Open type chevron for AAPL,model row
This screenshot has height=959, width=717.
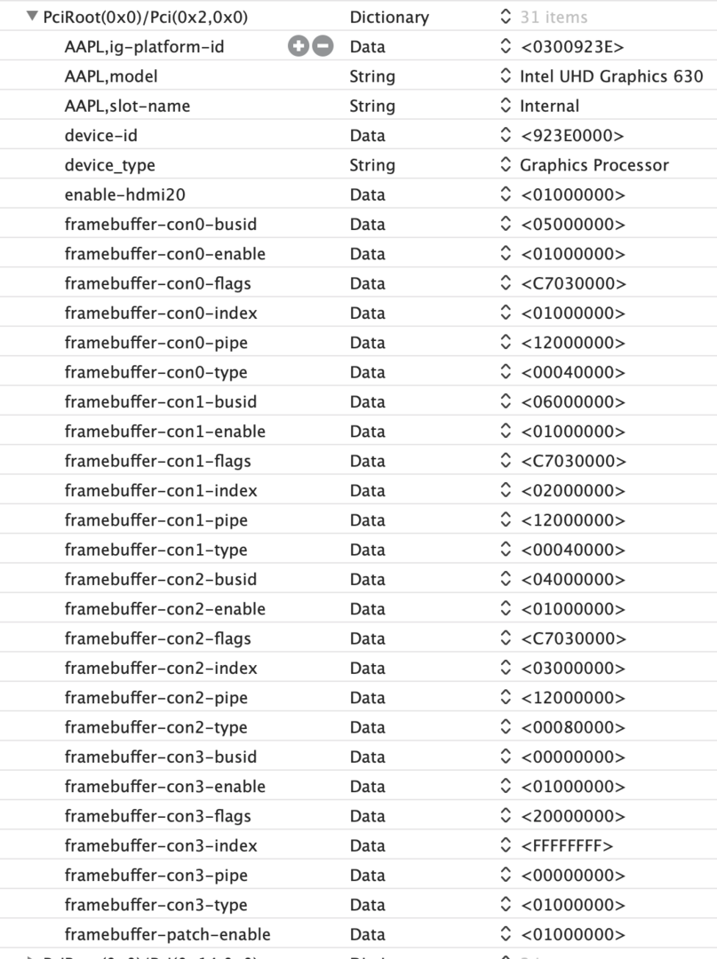click(506, 76)
